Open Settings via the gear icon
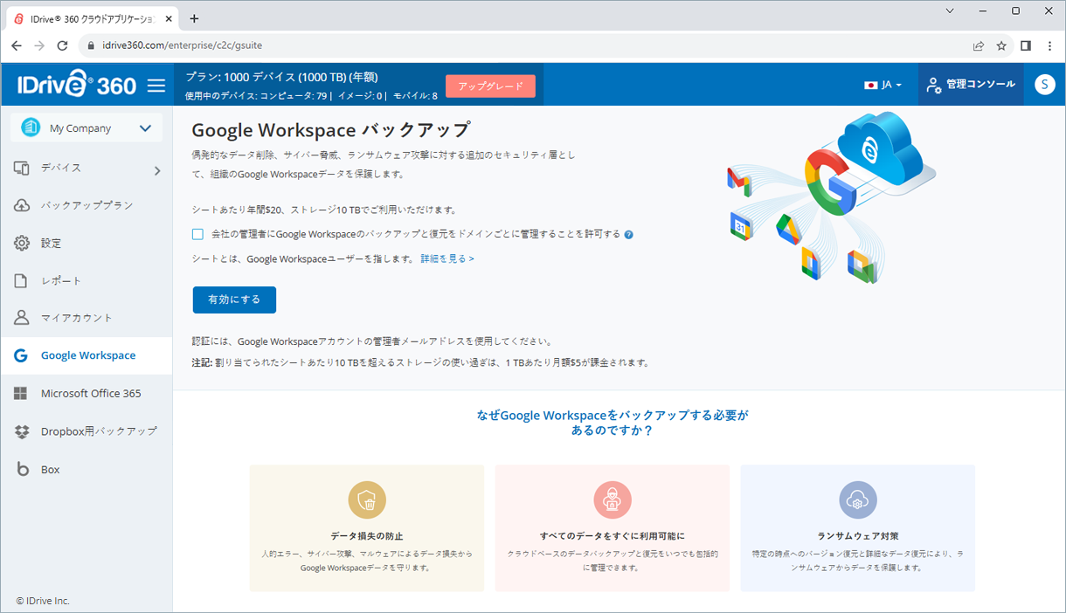The width and height of the screenshot is (1066, 613). click(x=22, y=243)
